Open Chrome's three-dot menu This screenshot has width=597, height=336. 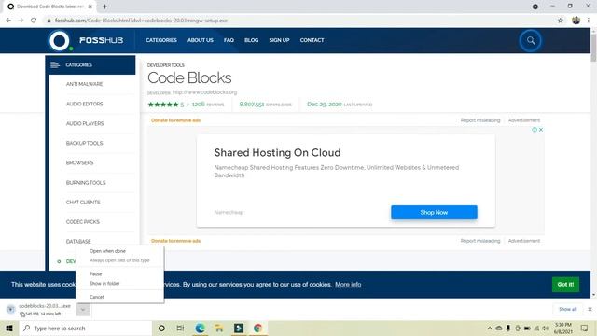click(x=589, y=21)
